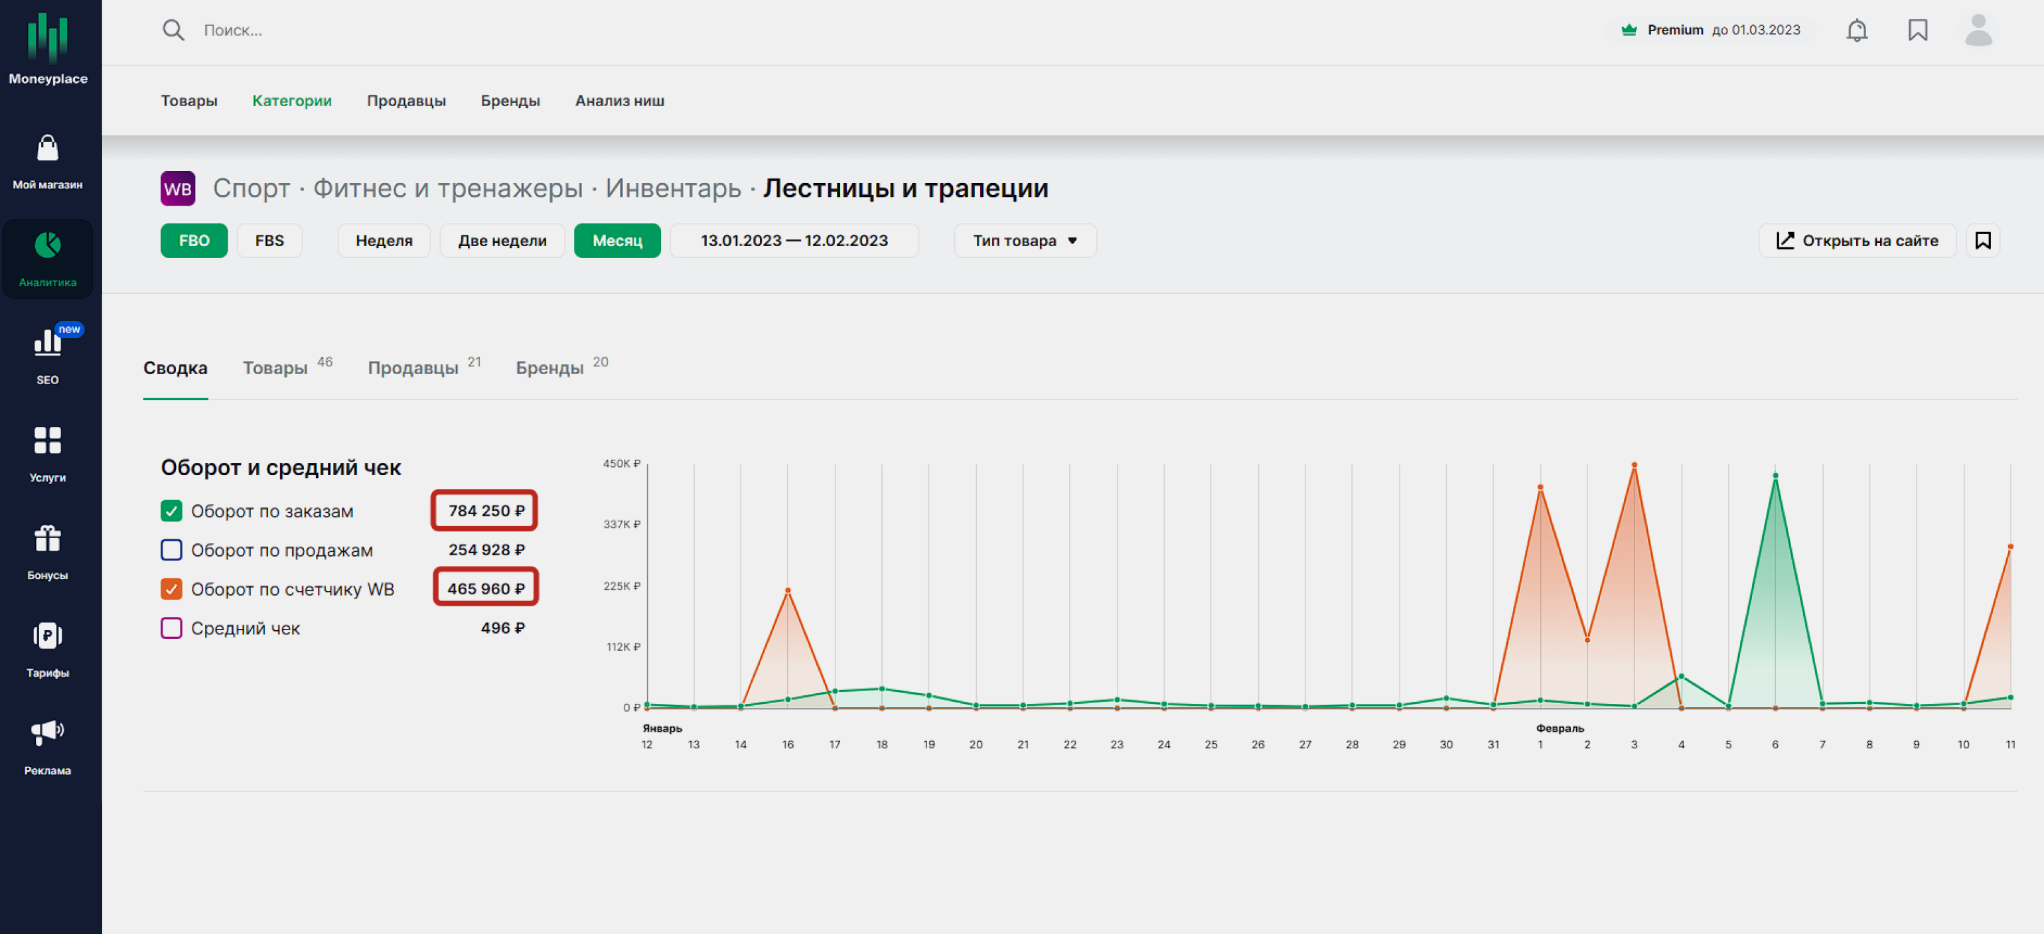Click the 784 250 ₽ value
Image resolution: width=2044 pixels, height=934 pixels.
coord(486,511)
